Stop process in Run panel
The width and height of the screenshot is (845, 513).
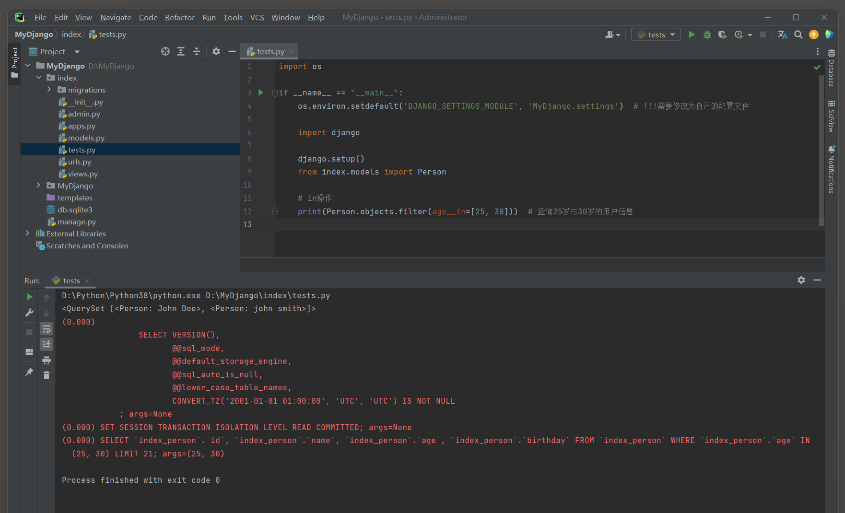[x=29, y=332]
